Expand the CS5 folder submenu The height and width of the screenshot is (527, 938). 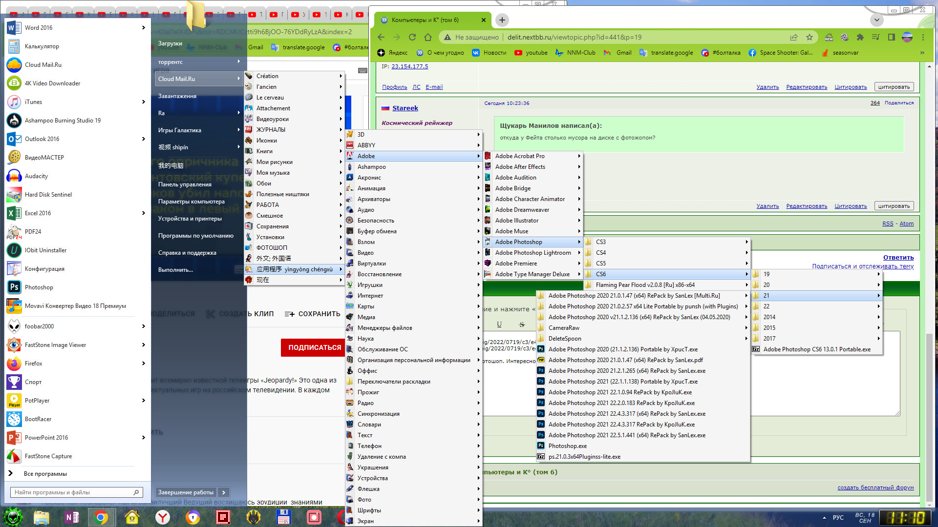coord(667,263)
